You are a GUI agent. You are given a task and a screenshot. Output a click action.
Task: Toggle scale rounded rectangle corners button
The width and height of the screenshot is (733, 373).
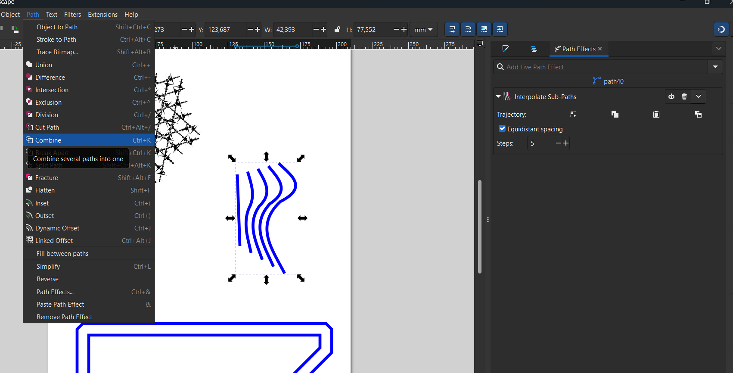point(468,30)
